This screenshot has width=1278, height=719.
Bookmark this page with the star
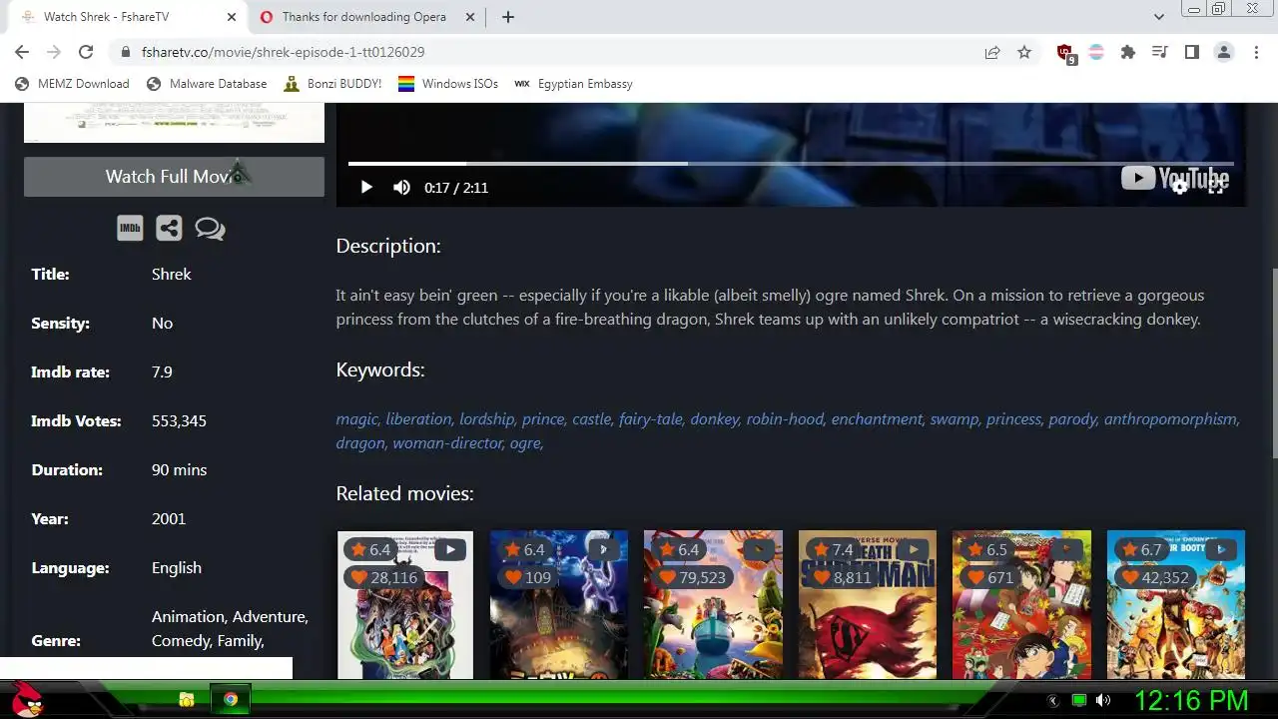[x=1024, y=52]
